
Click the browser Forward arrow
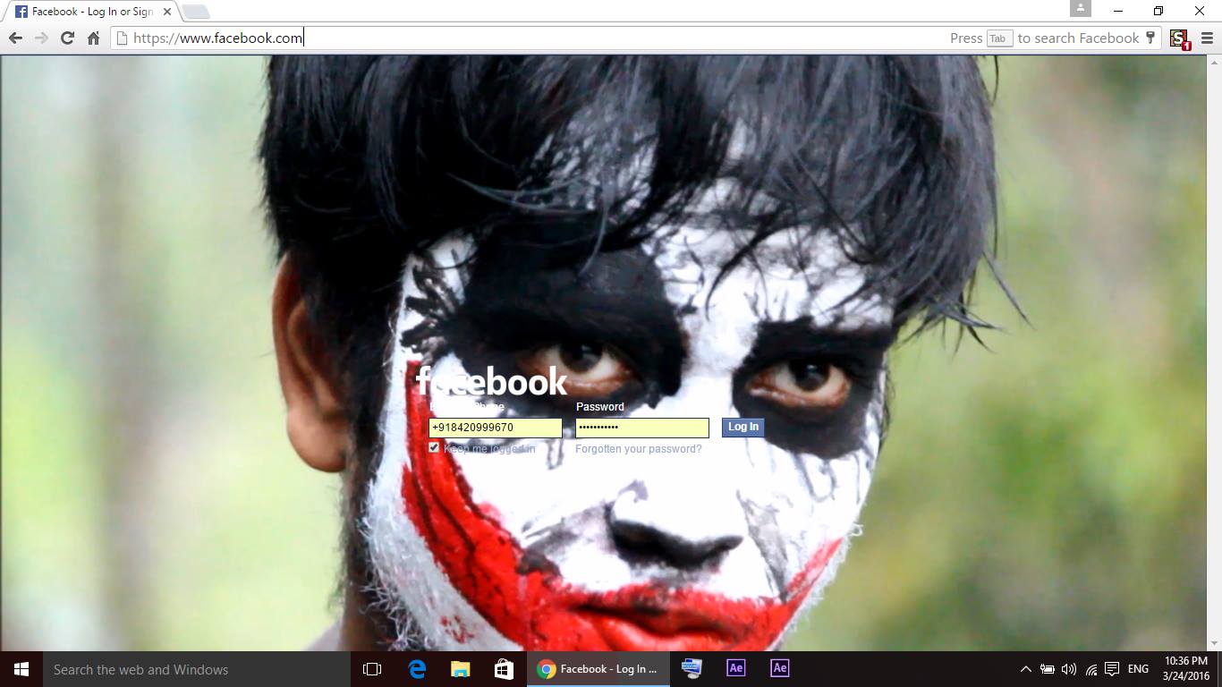coord(41,38)
